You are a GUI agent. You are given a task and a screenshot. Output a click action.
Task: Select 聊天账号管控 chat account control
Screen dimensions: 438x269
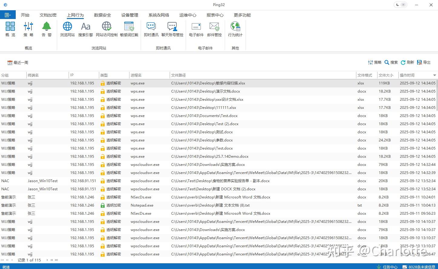pyautogui.click(x=172, y=29)
